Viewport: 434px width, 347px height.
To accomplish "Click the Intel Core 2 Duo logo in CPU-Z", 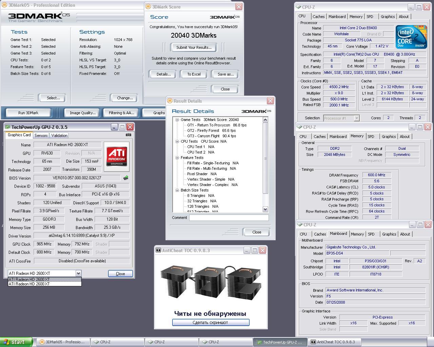I will pos(411,37).
